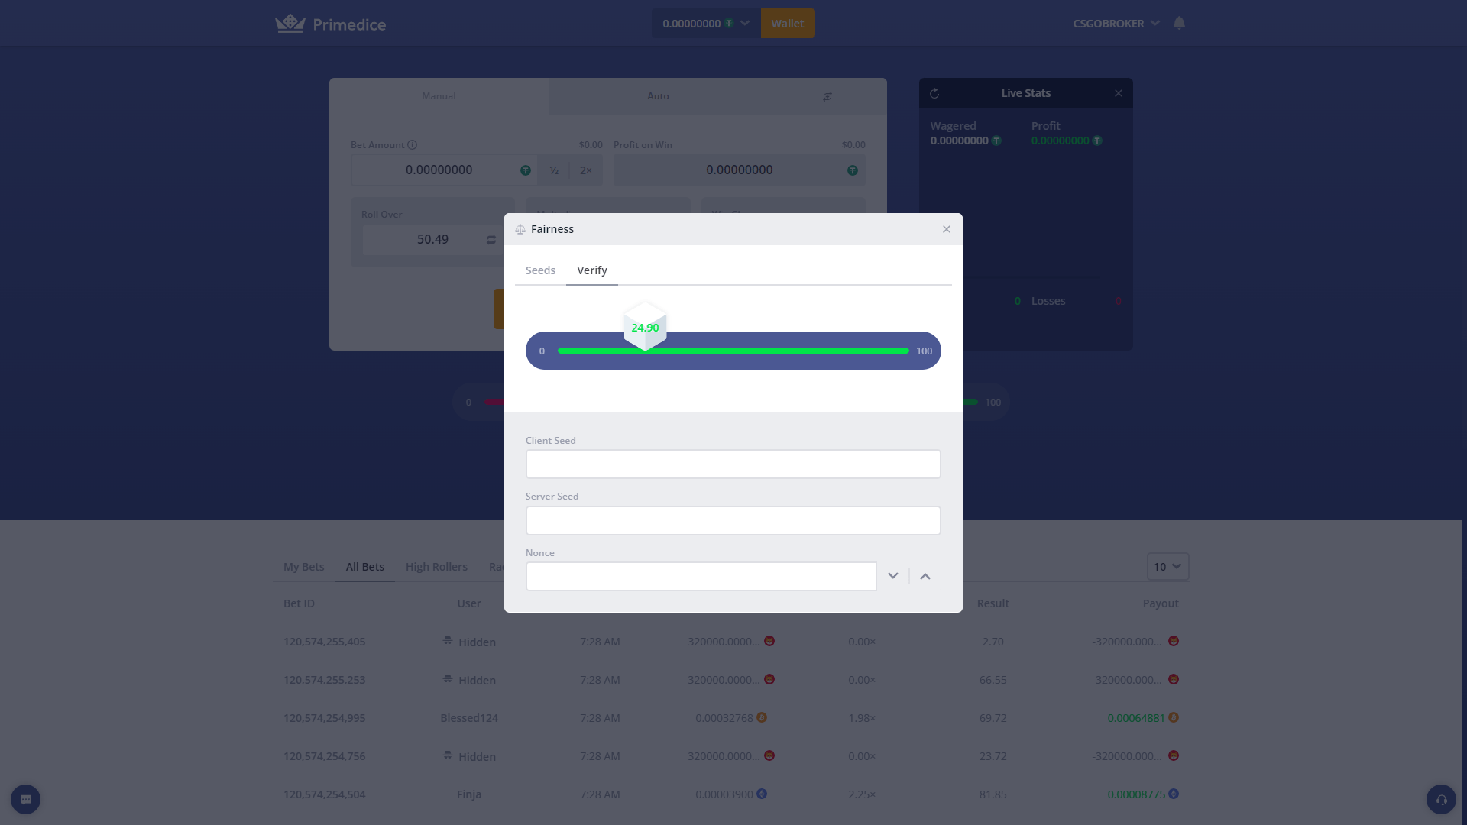Click coin icon on Blessed124 payout 0.00064881
This screenshot has width=1467, height=825.
coord(1174,717)
